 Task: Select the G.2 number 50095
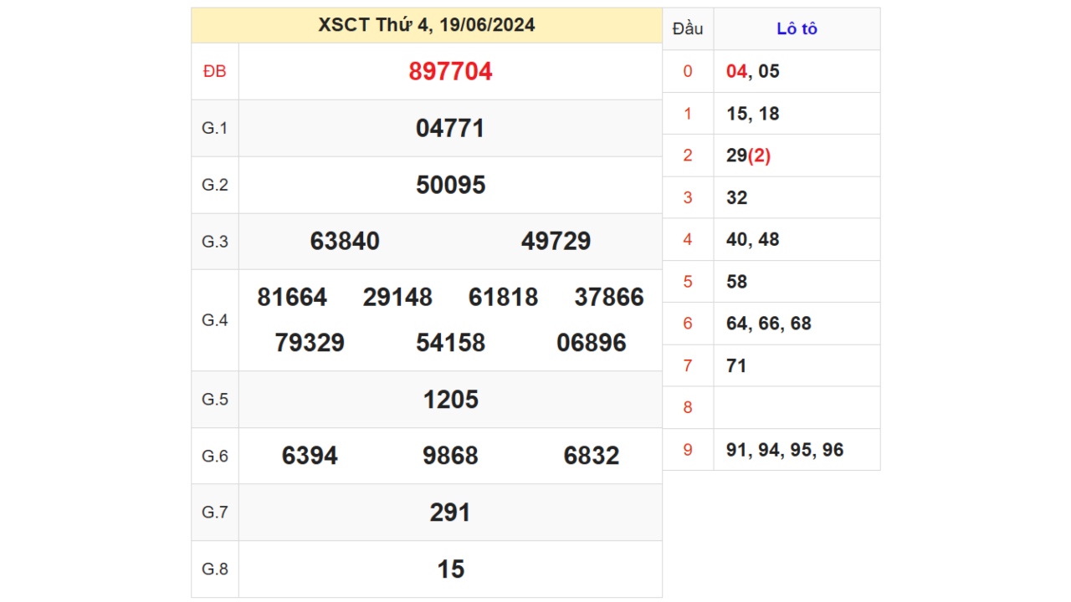tap(450, 185)
